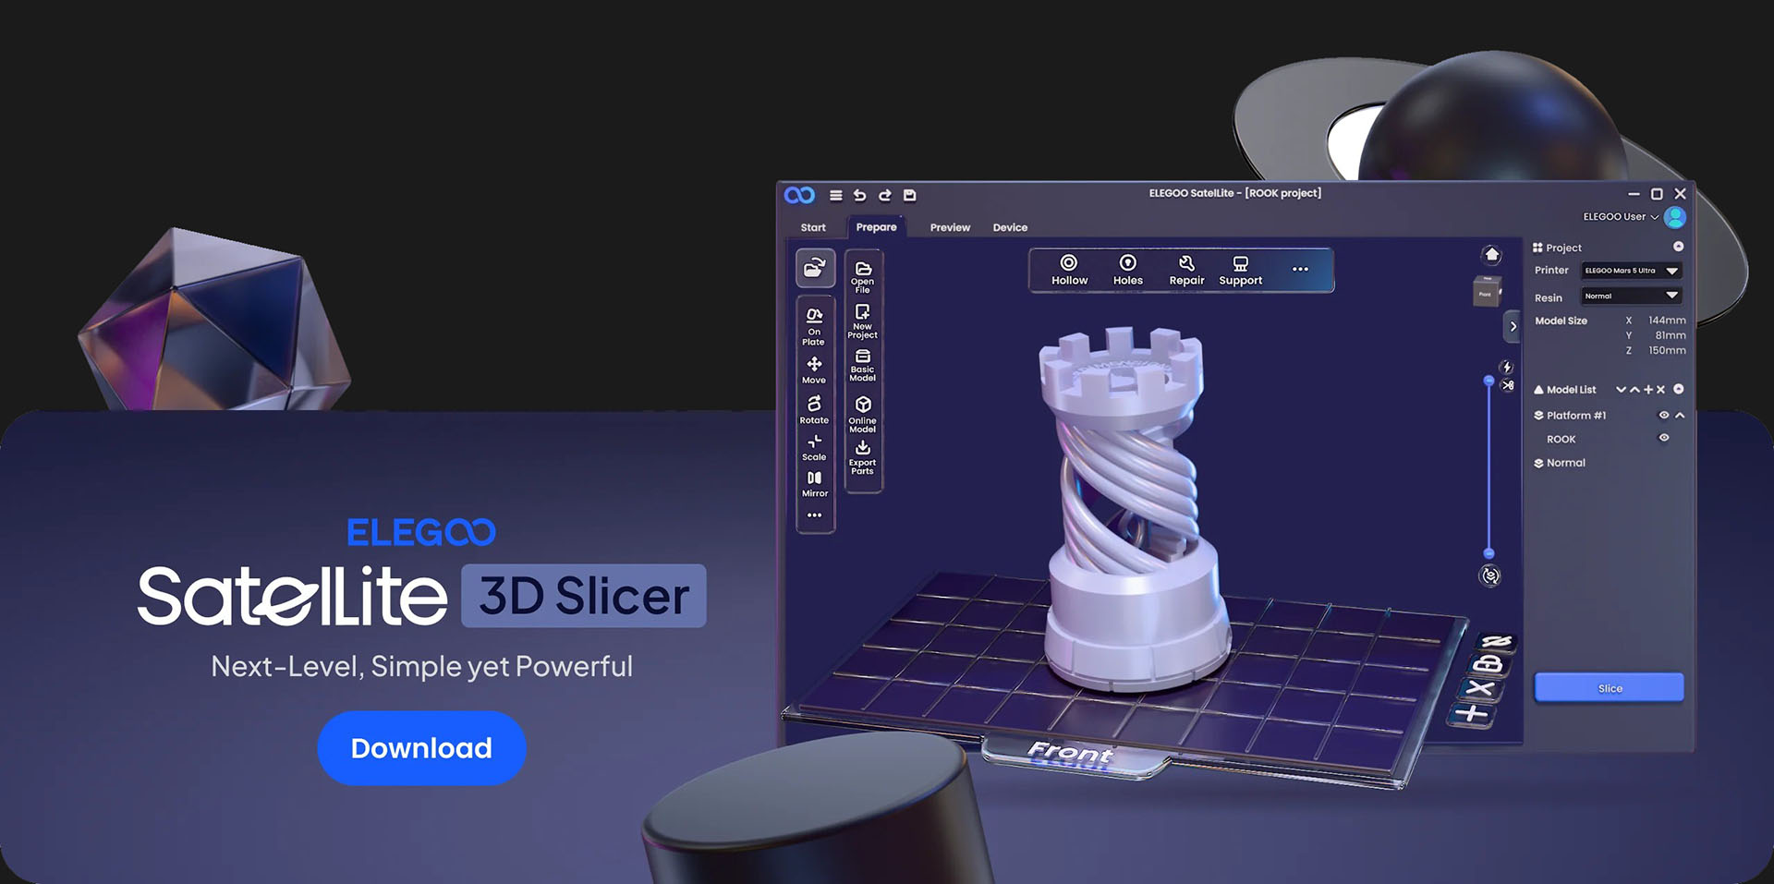Collapse the Project panel section
The width and height of the screenshot is (1774, 884).
1679,247
